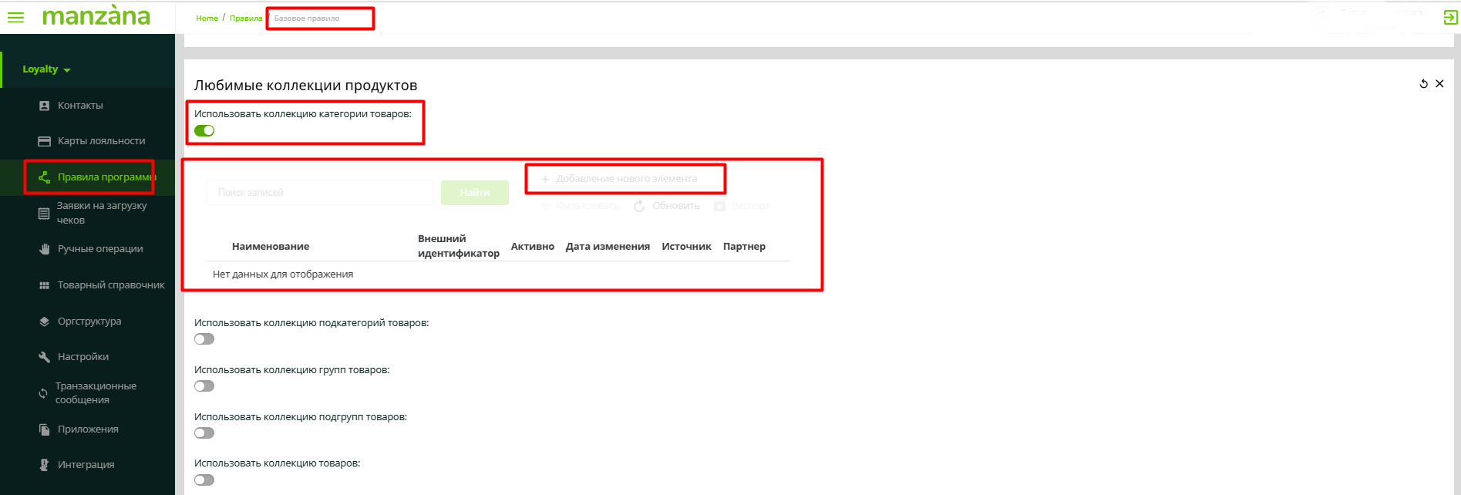1461x495 pixels.
Task: Click the reset arrow icon in panel header
Action: click(1423, 84)
